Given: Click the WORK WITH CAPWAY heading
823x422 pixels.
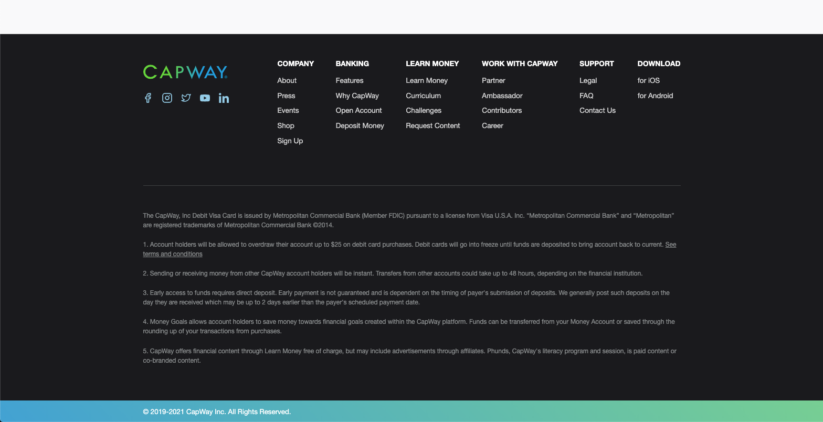Looking at the screenshot, I should pos(520,64).
